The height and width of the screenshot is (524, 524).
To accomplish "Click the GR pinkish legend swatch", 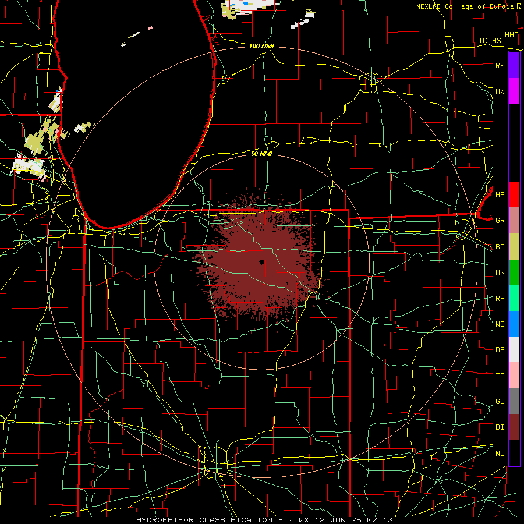I will coord(514,221).
